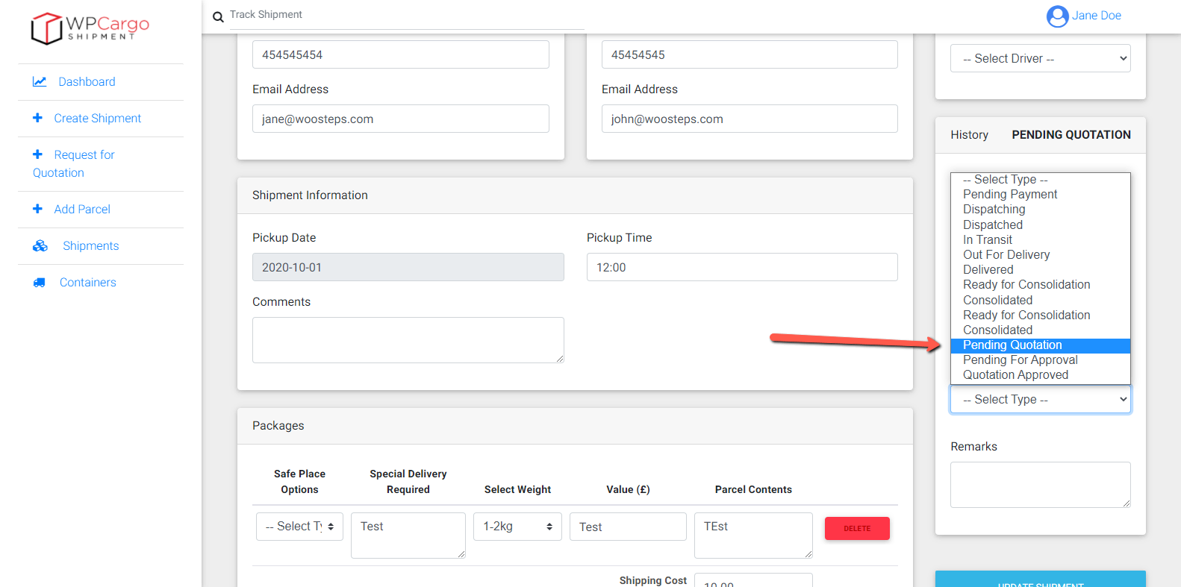The height and width of the screenshot is (587, 1181).
Task: Choose Pending For Approval status option
Action: click(1040, 360)
